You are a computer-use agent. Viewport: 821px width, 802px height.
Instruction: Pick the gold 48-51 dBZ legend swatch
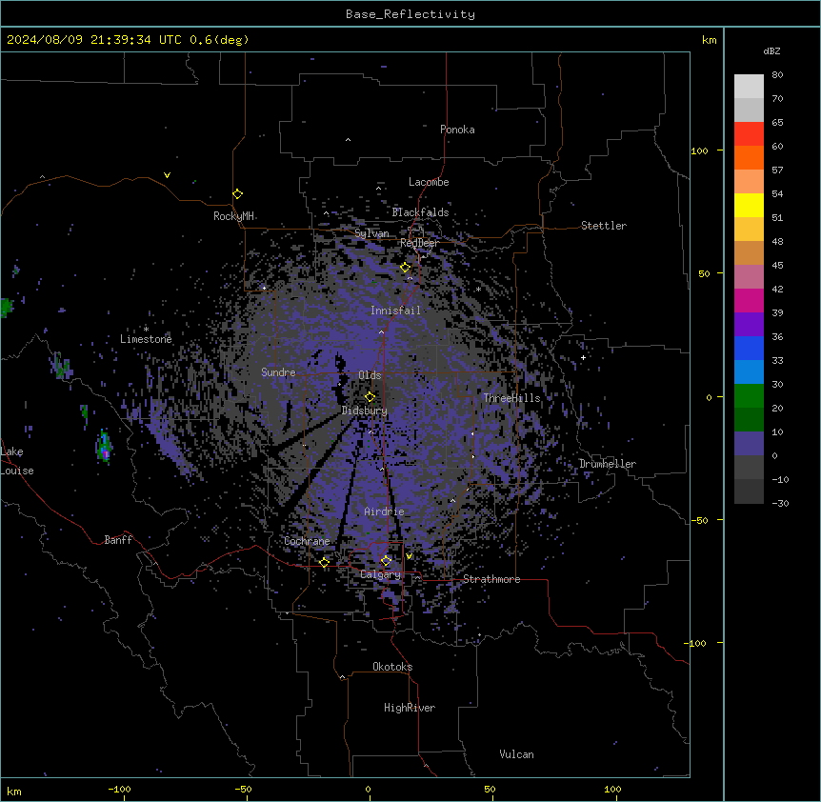tap(749, 230)
